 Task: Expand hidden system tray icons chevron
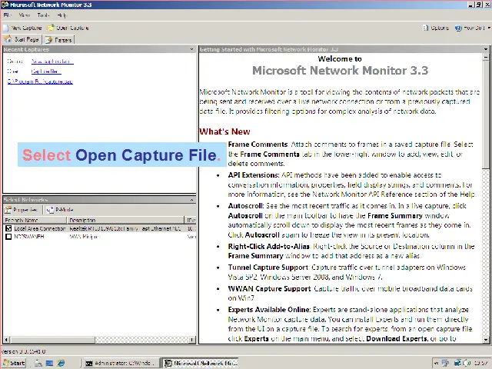[x=436, y=364]
